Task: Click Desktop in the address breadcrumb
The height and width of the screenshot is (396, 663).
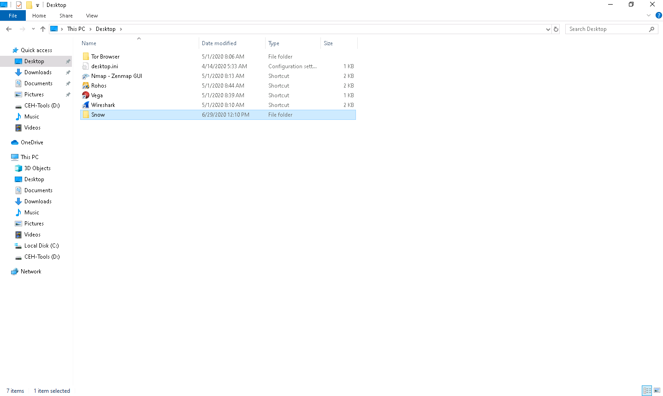Action: pos(106,29)
